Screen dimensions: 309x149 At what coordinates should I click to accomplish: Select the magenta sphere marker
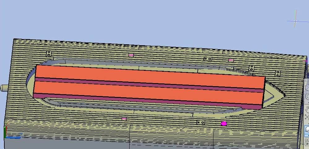(x=224, y=123)
